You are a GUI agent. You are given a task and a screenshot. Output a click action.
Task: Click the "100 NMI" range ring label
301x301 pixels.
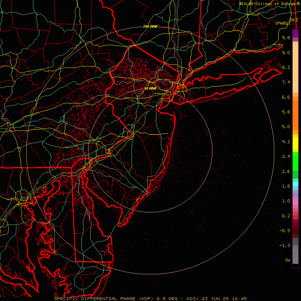[x=150, y=26]
